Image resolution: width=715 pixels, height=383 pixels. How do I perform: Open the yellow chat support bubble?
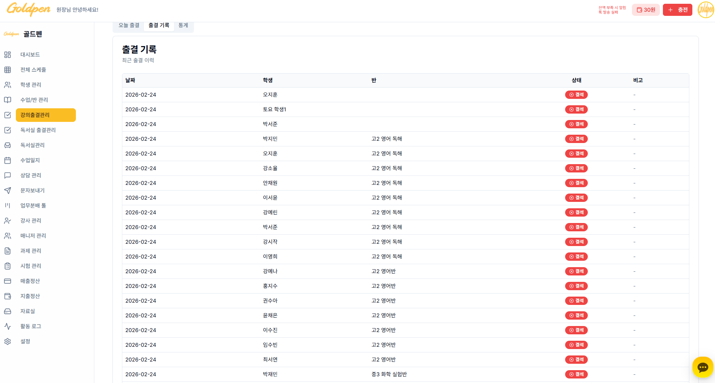[x=703, y=367]
